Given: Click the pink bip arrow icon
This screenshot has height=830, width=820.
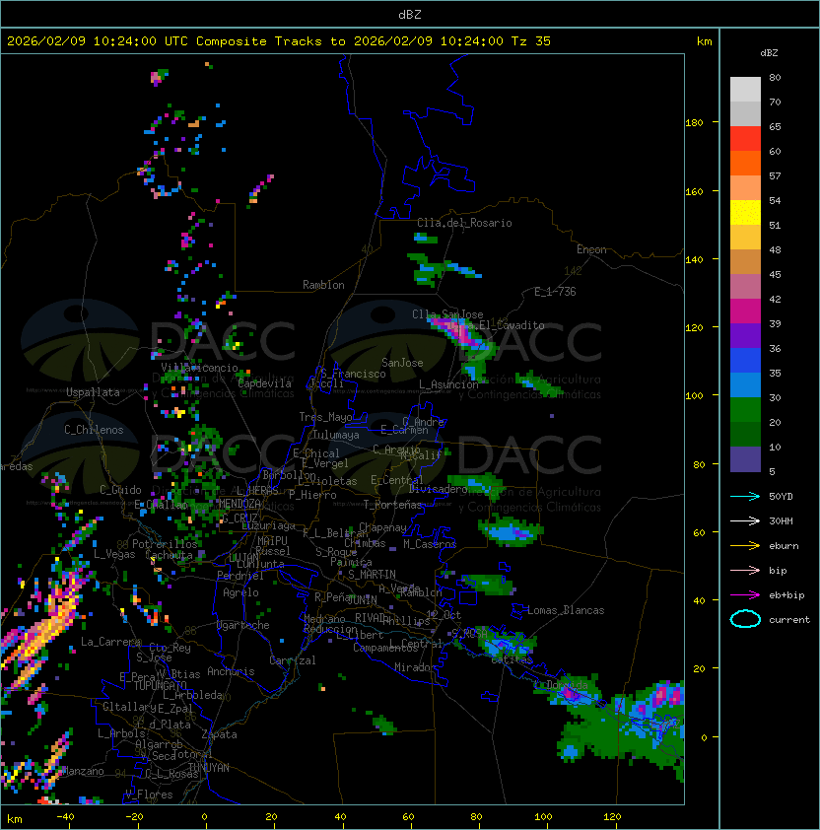Looking at the screenshot, I should coord(745,570).
